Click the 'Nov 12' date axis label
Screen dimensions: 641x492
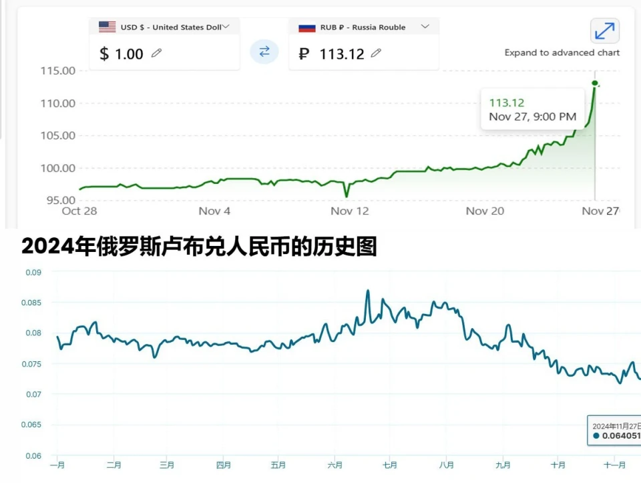click(x=350, y=211)
